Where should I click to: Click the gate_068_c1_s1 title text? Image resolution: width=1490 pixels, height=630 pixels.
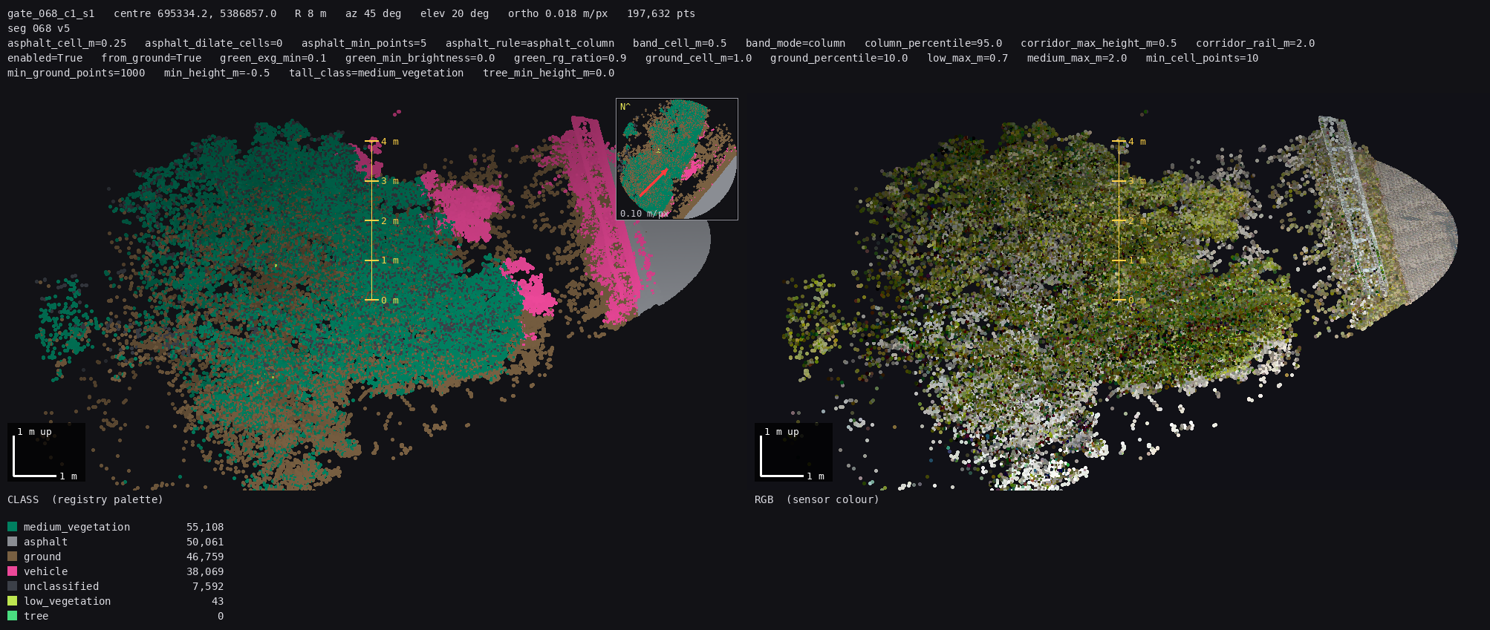point(51,13)
